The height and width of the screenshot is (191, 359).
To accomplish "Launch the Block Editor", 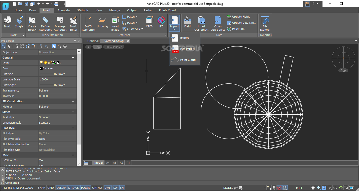I will [x=74, y=24].
